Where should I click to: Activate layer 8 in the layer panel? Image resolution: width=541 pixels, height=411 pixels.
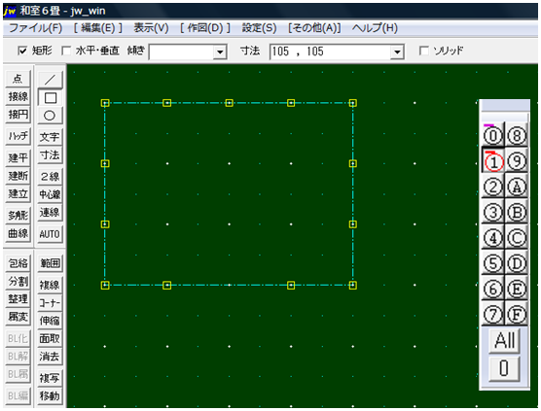pyautogui.click(x=516, y=136)
